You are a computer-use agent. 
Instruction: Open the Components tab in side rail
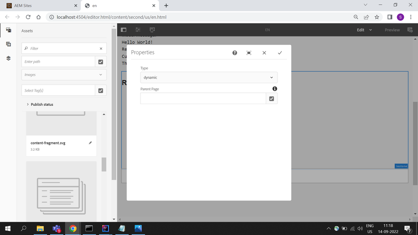[x=8, y=44]
